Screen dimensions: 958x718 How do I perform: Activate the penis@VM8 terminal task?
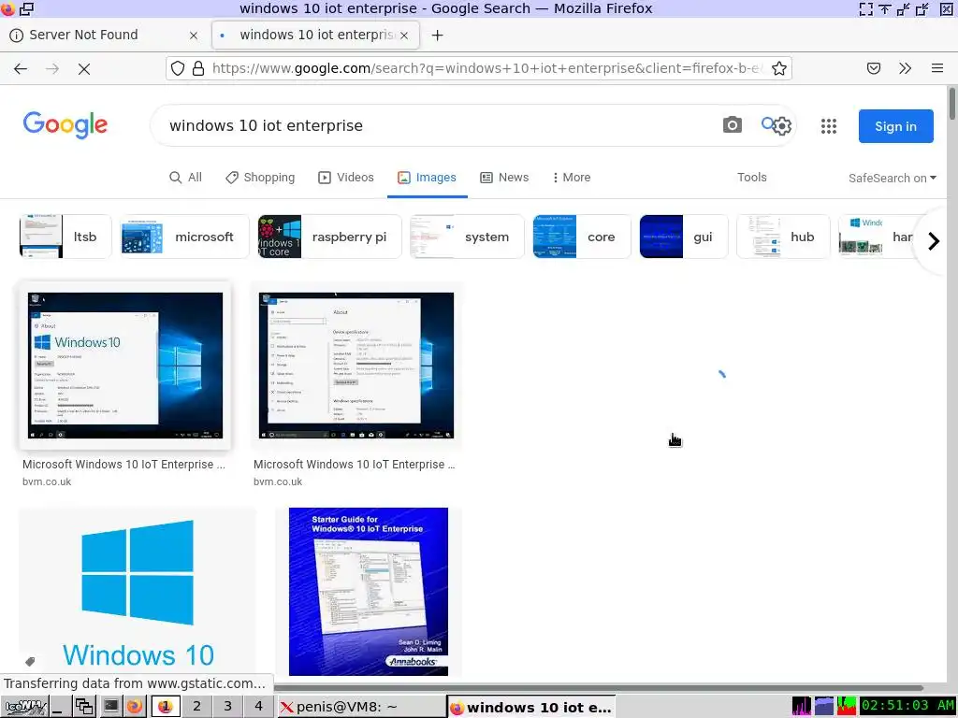click(360, 707)
